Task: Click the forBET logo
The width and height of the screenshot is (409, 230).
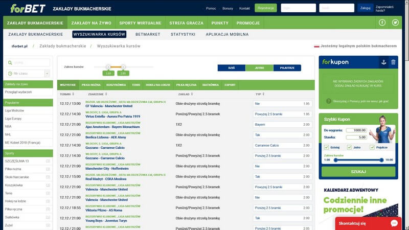Action: [28, 8]
